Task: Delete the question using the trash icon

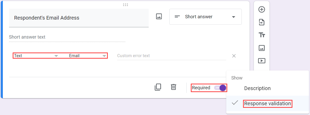Action: click(173, 87)
